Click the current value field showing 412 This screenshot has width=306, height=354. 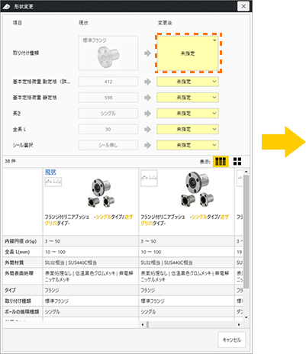pos(108,82)
